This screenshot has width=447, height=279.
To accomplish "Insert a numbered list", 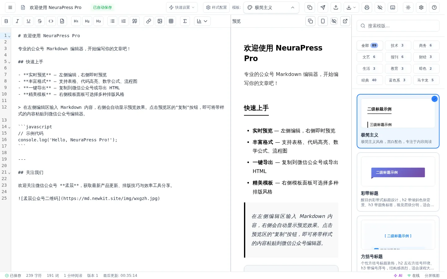I will click(124, 21).
